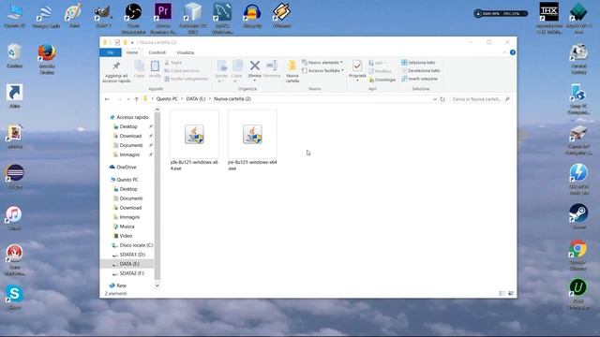Click Incolla collegamento in the ribbon
Screen dimensions: 600x337
click(x=187, y=79)
